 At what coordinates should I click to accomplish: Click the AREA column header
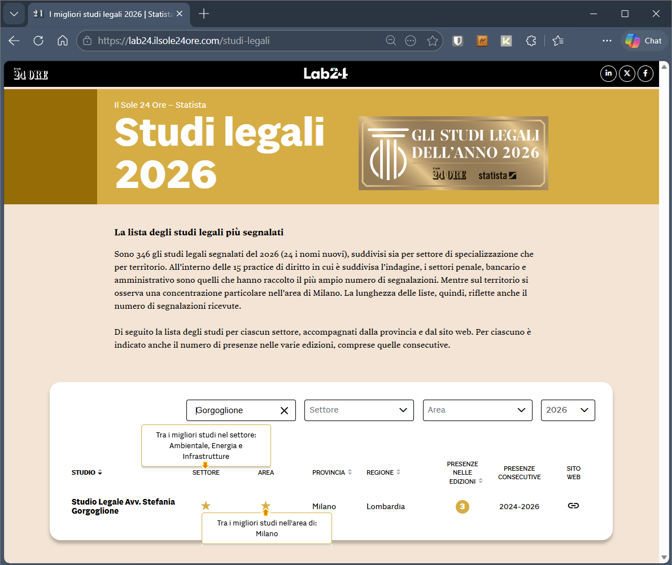click(x=266, y=472)
